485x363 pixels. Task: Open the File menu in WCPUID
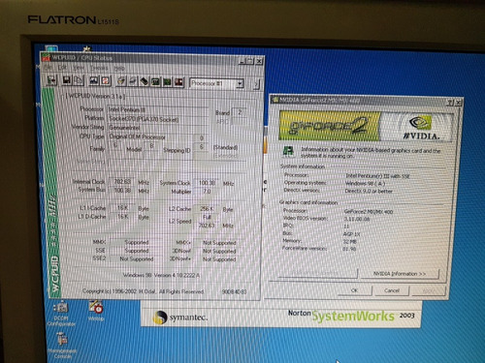(48, 68)
